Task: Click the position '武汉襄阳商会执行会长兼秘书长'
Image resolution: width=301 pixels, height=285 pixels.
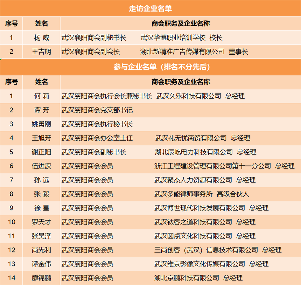Action: pyautogui.click(x=107, y=96)
